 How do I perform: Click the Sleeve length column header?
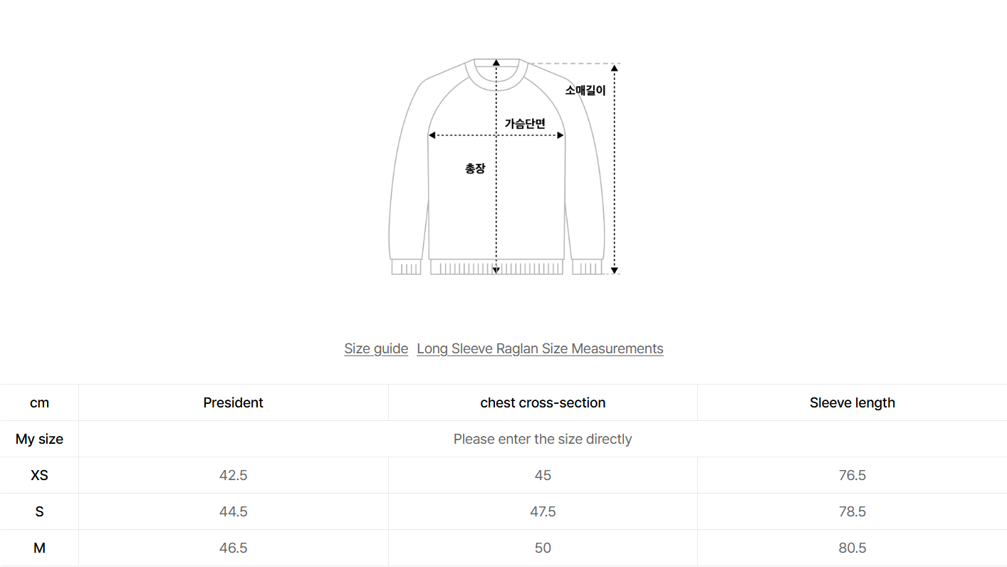pyautogui.click(x=852, y=402)
